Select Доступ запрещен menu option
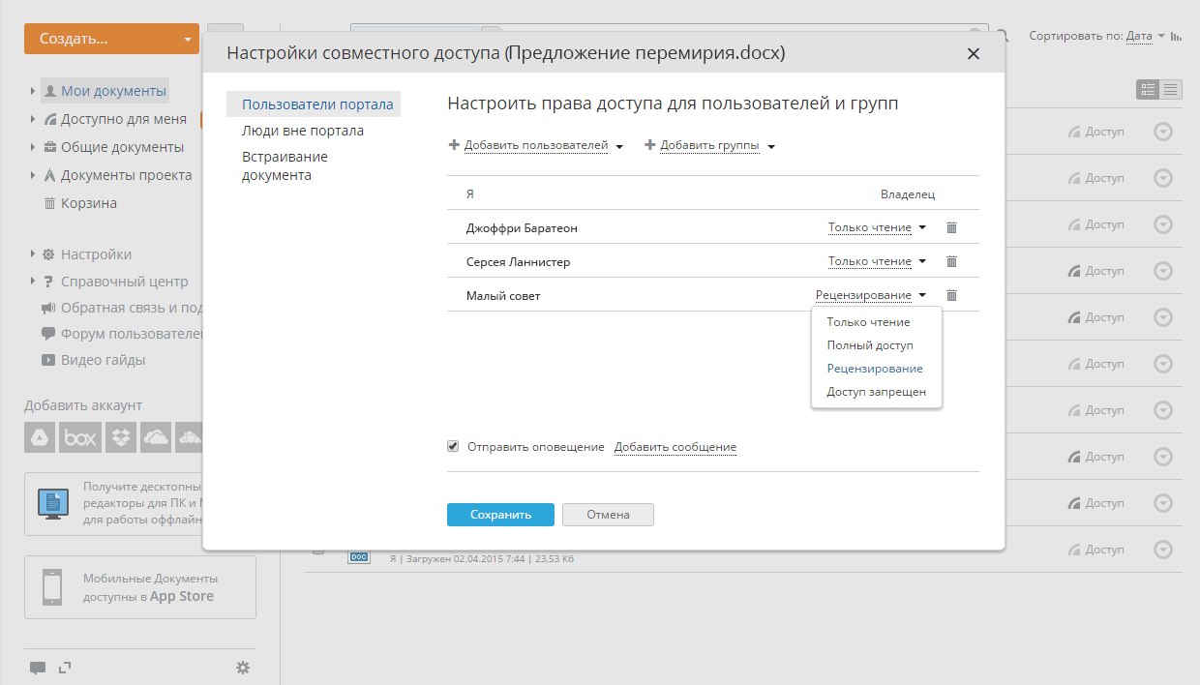 coord(876,392)
